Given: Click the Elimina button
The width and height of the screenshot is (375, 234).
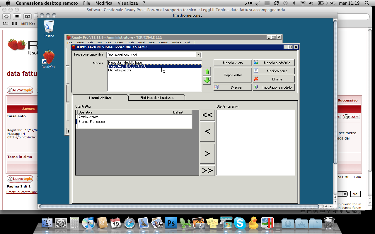Looking at the screenshot, I should 274,79.
